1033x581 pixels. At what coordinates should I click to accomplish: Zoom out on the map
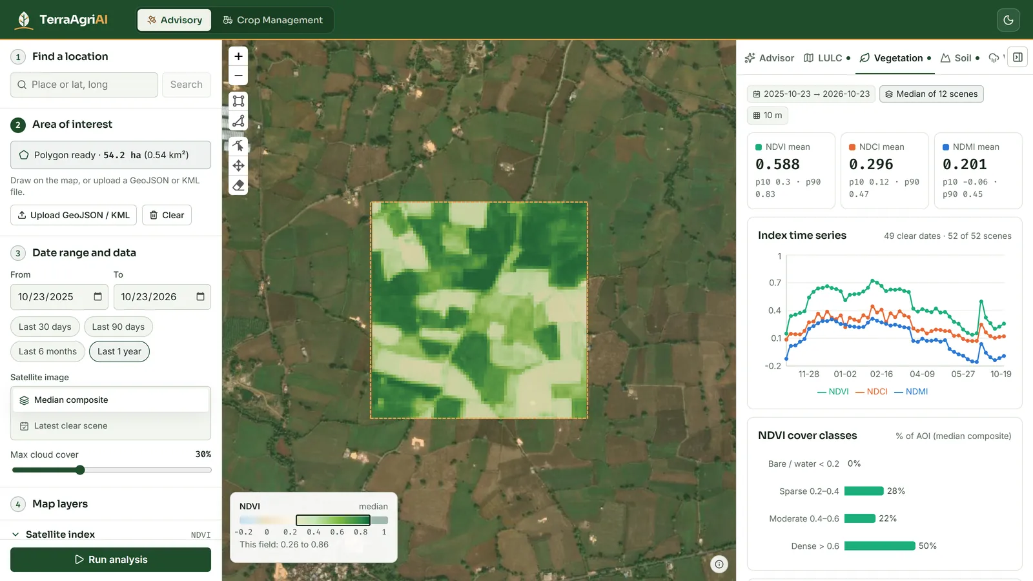click(238, 76)
